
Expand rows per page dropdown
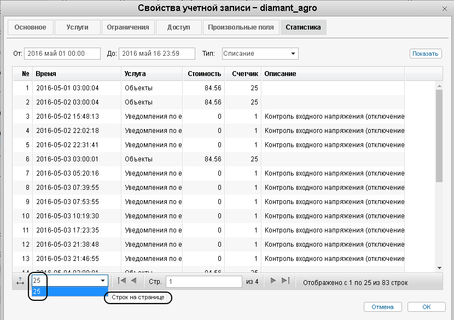coord(102,281)
